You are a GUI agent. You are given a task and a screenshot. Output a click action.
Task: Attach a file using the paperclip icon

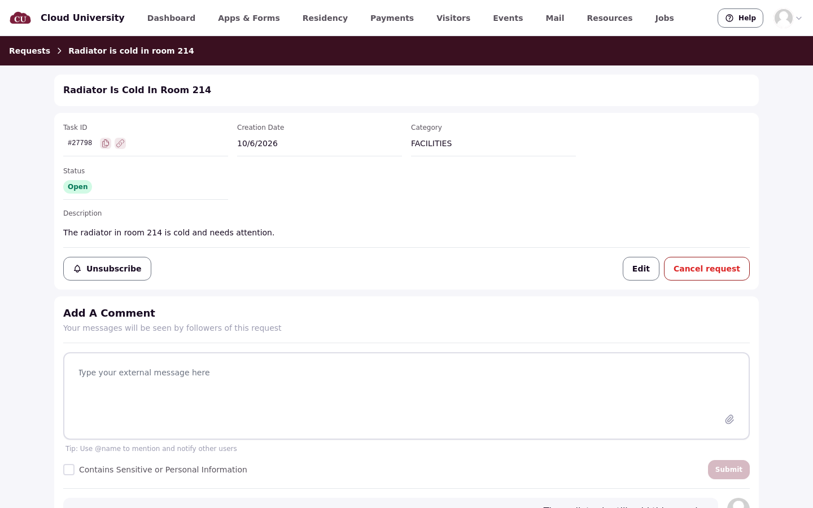tap(729, 419)
